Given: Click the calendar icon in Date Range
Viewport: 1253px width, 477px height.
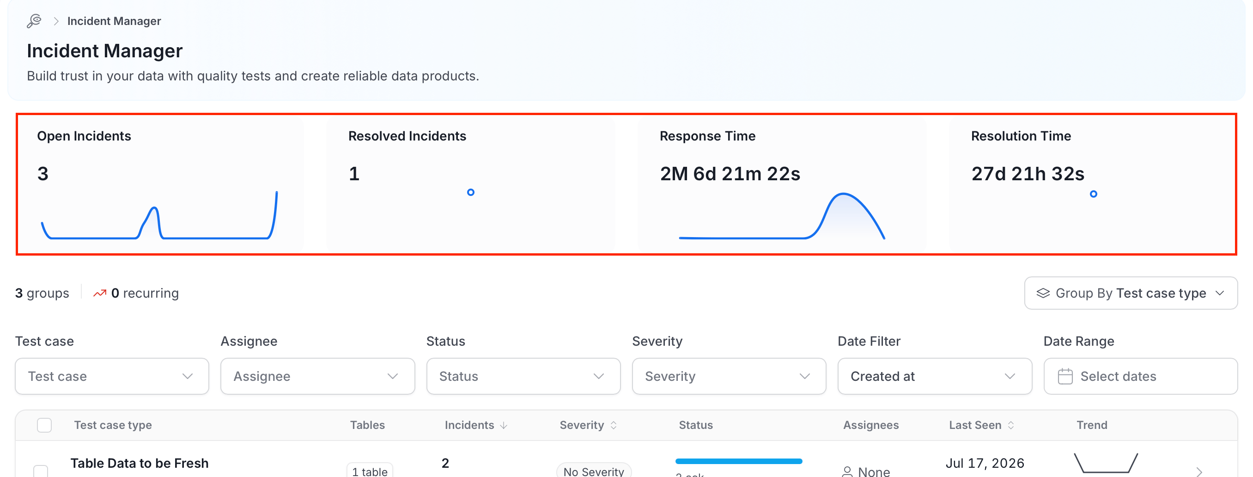Looking at the screenshot, I should coord(1065,376).
